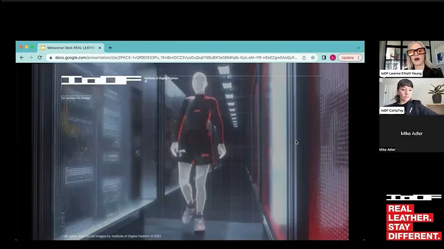
Task: Close the Metaverse Deck REAL LEATHER tab
Action: tap(99, 48)
